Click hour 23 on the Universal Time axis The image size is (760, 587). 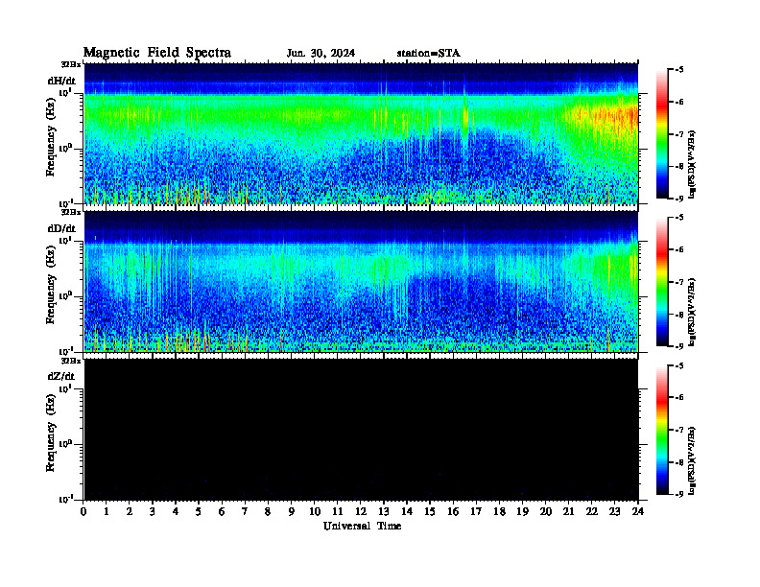tap(614, 512)
